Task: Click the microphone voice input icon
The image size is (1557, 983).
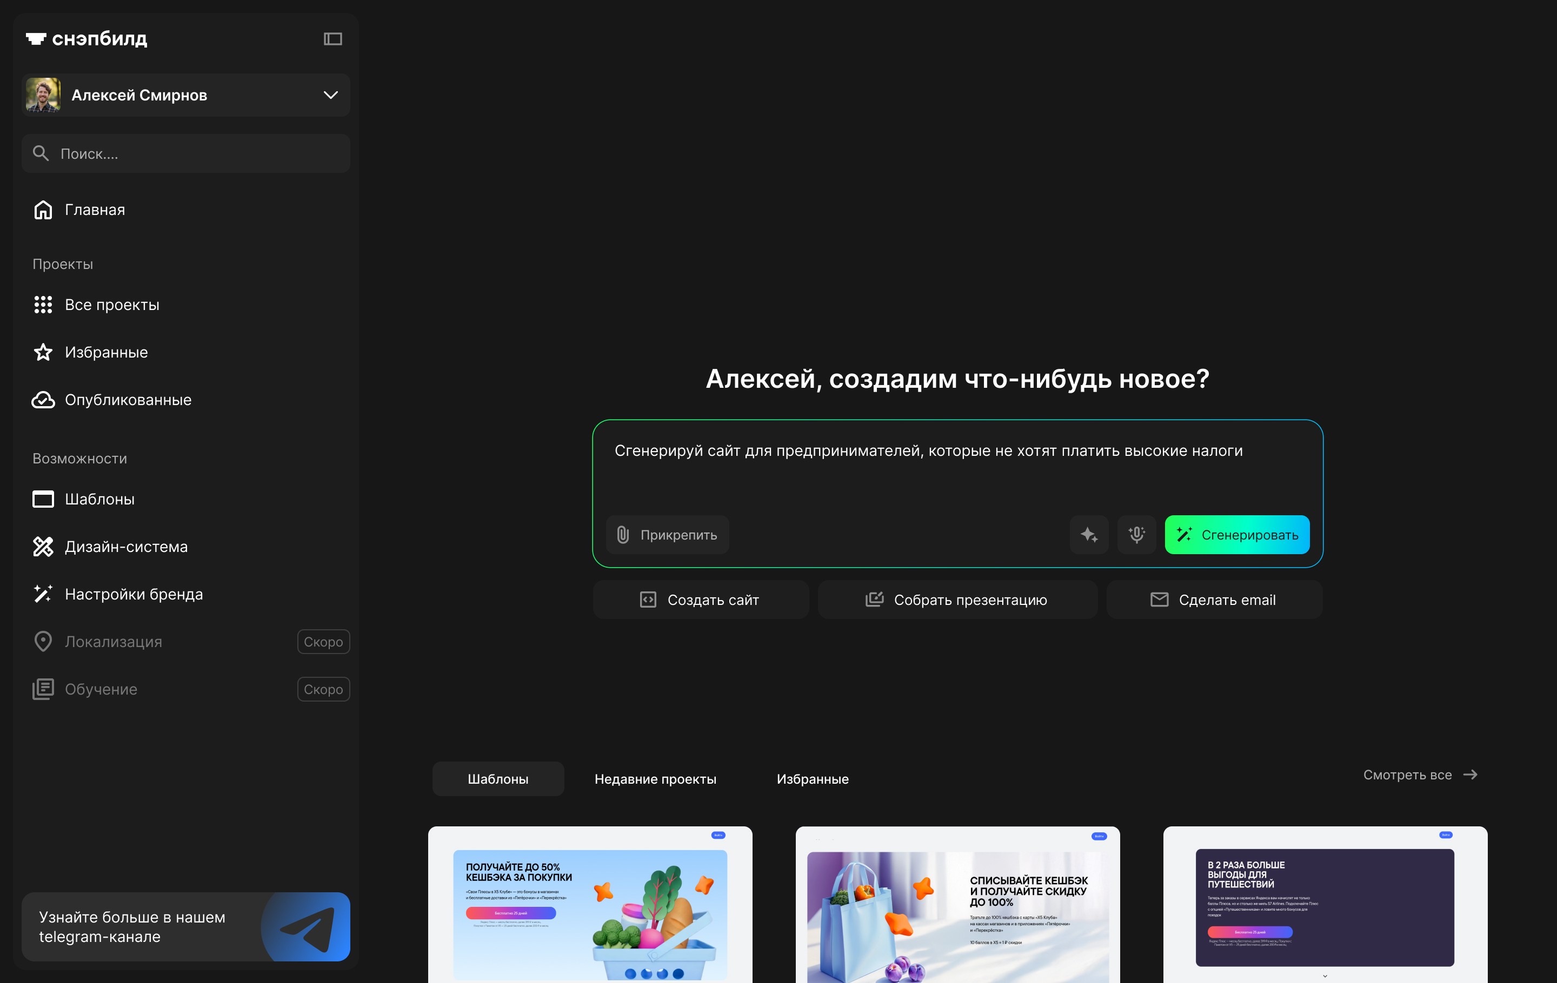Action: (x=1136, y=535)
